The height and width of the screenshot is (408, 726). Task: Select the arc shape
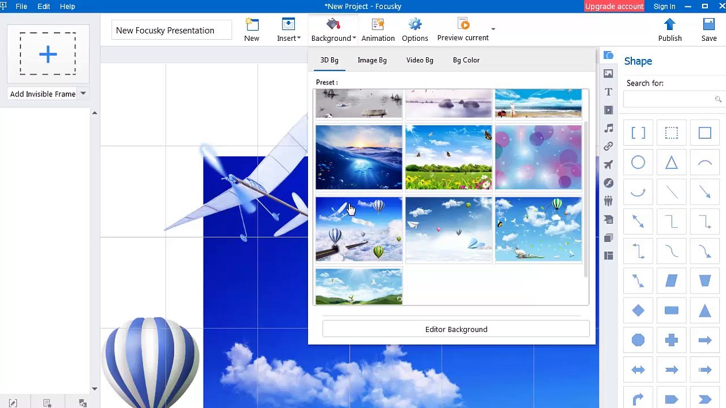pyautogui.click(x=705, y=163)
